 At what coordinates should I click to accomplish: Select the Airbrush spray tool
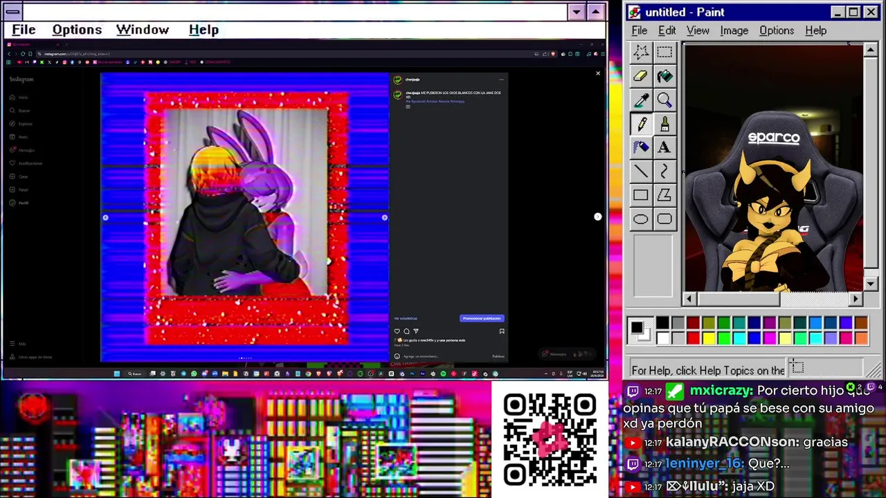coord(641,147)
